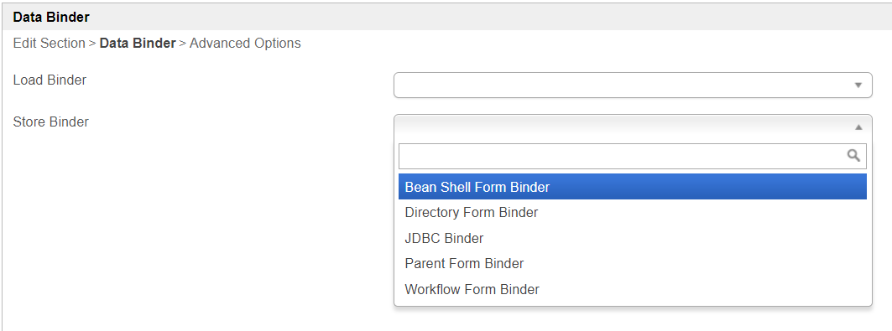The width and height of the screenshot is (892, 331).
Task: Select Parent Form Binder option
Action: pos(633,263)
